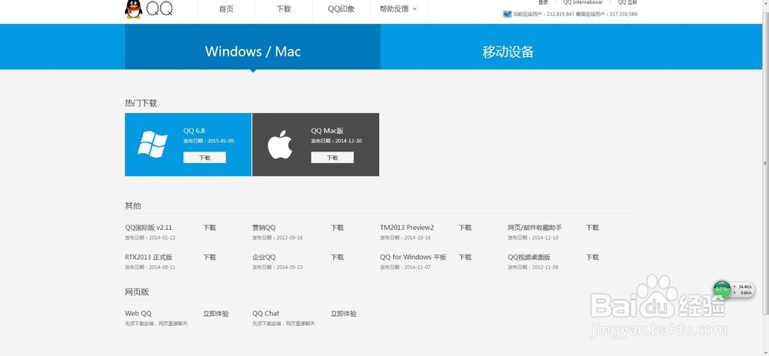
Task: Download 网页/邮件收藏助手
Action: tap(592, 228)
